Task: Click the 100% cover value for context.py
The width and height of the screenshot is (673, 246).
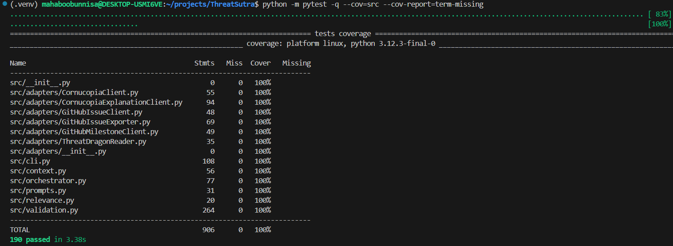Action: coord(263,171)
